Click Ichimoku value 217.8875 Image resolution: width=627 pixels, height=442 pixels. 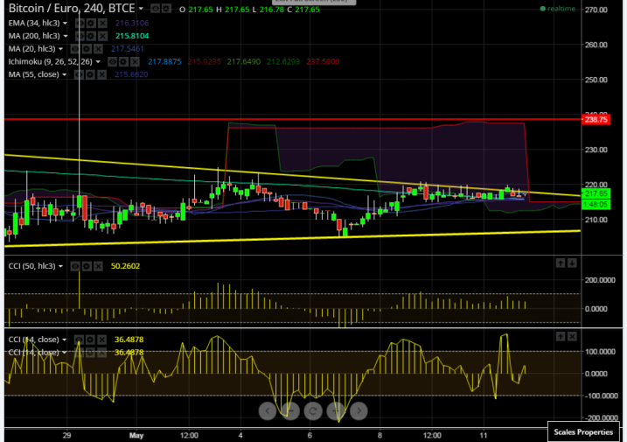tap(164, 61)
